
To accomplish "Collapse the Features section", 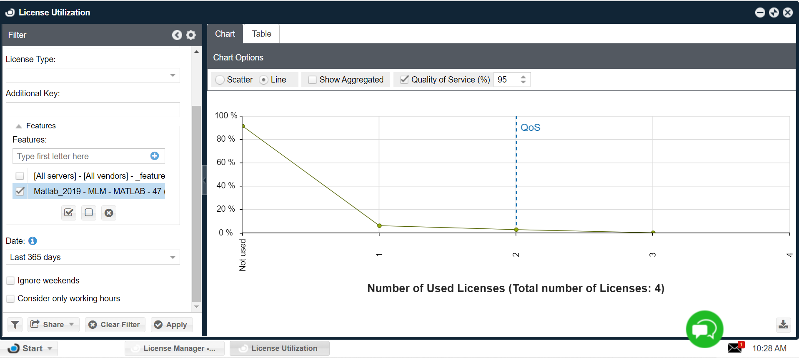I will click(19, 126).
